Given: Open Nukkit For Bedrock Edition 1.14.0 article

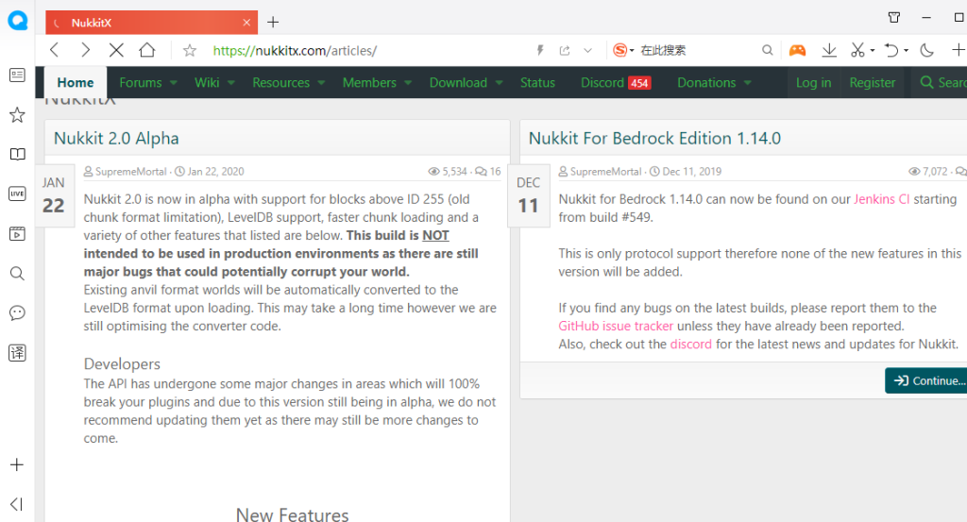Looking at the screenshot, I should (x=654, y=138).
